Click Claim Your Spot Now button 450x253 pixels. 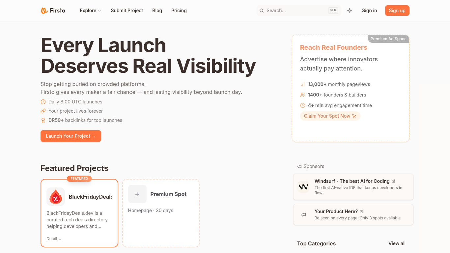pos(330,116)
